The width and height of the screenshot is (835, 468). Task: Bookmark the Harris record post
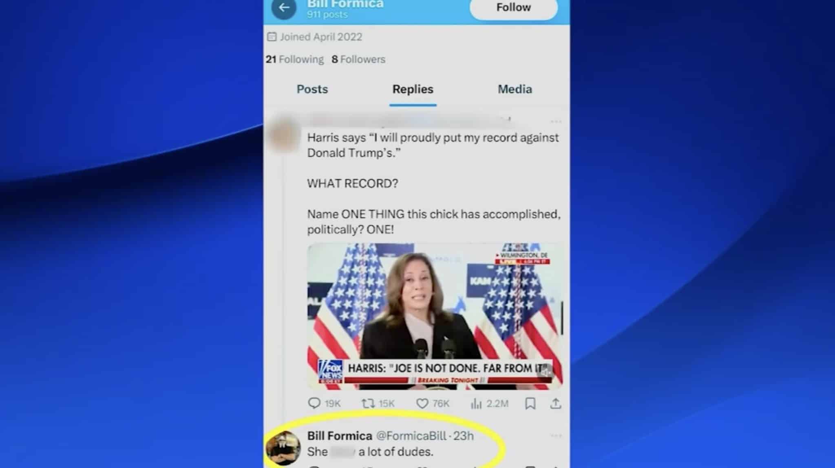(530, 403)
